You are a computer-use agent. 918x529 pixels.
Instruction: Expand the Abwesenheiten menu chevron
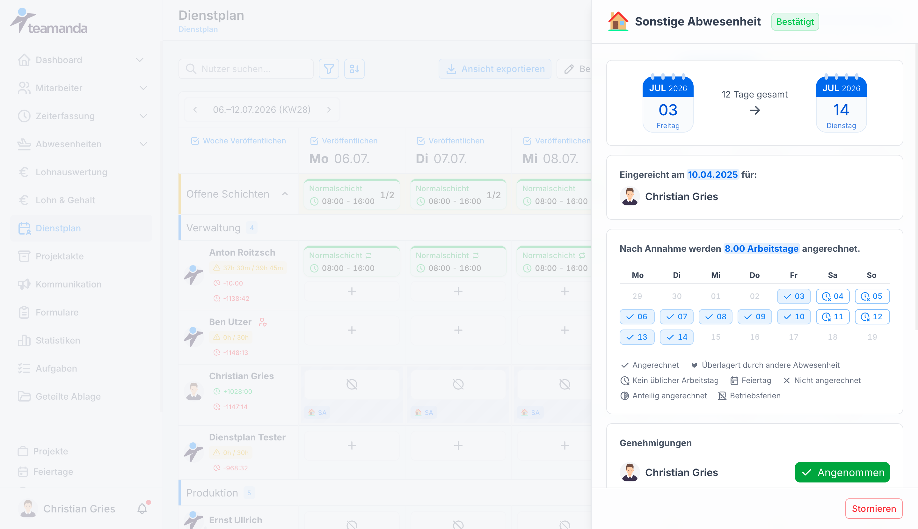(x=143, y=144)
